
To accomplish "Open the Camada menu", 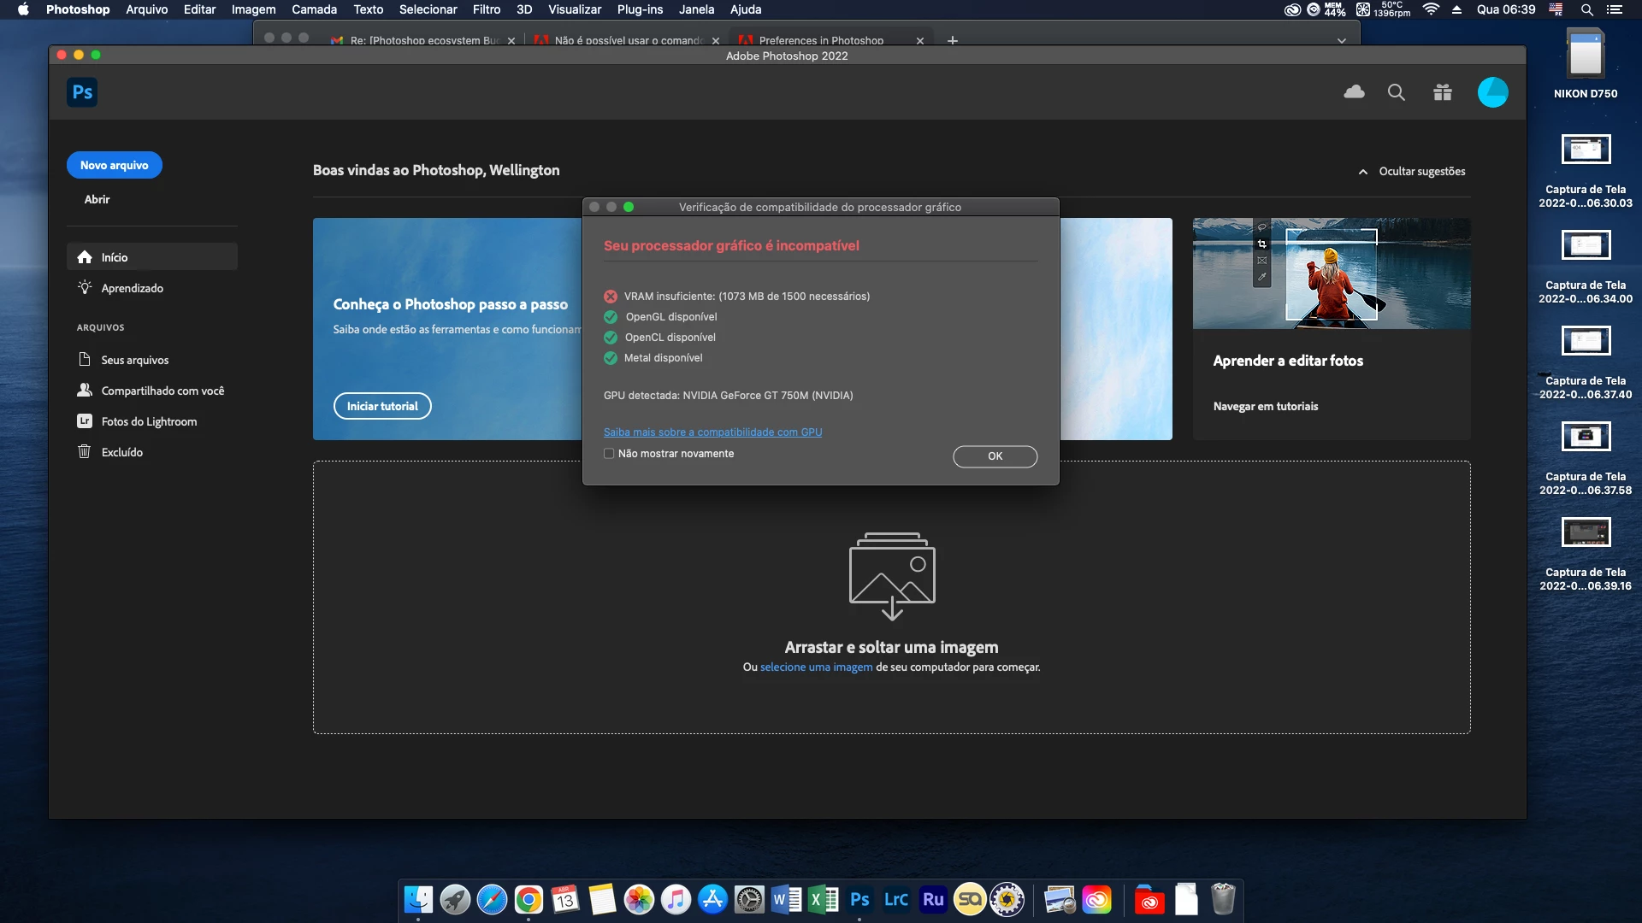I will [314, 9].
